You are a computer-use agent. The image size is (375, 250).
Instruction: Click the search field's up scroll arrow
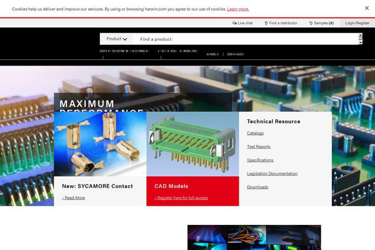[361, 36]
